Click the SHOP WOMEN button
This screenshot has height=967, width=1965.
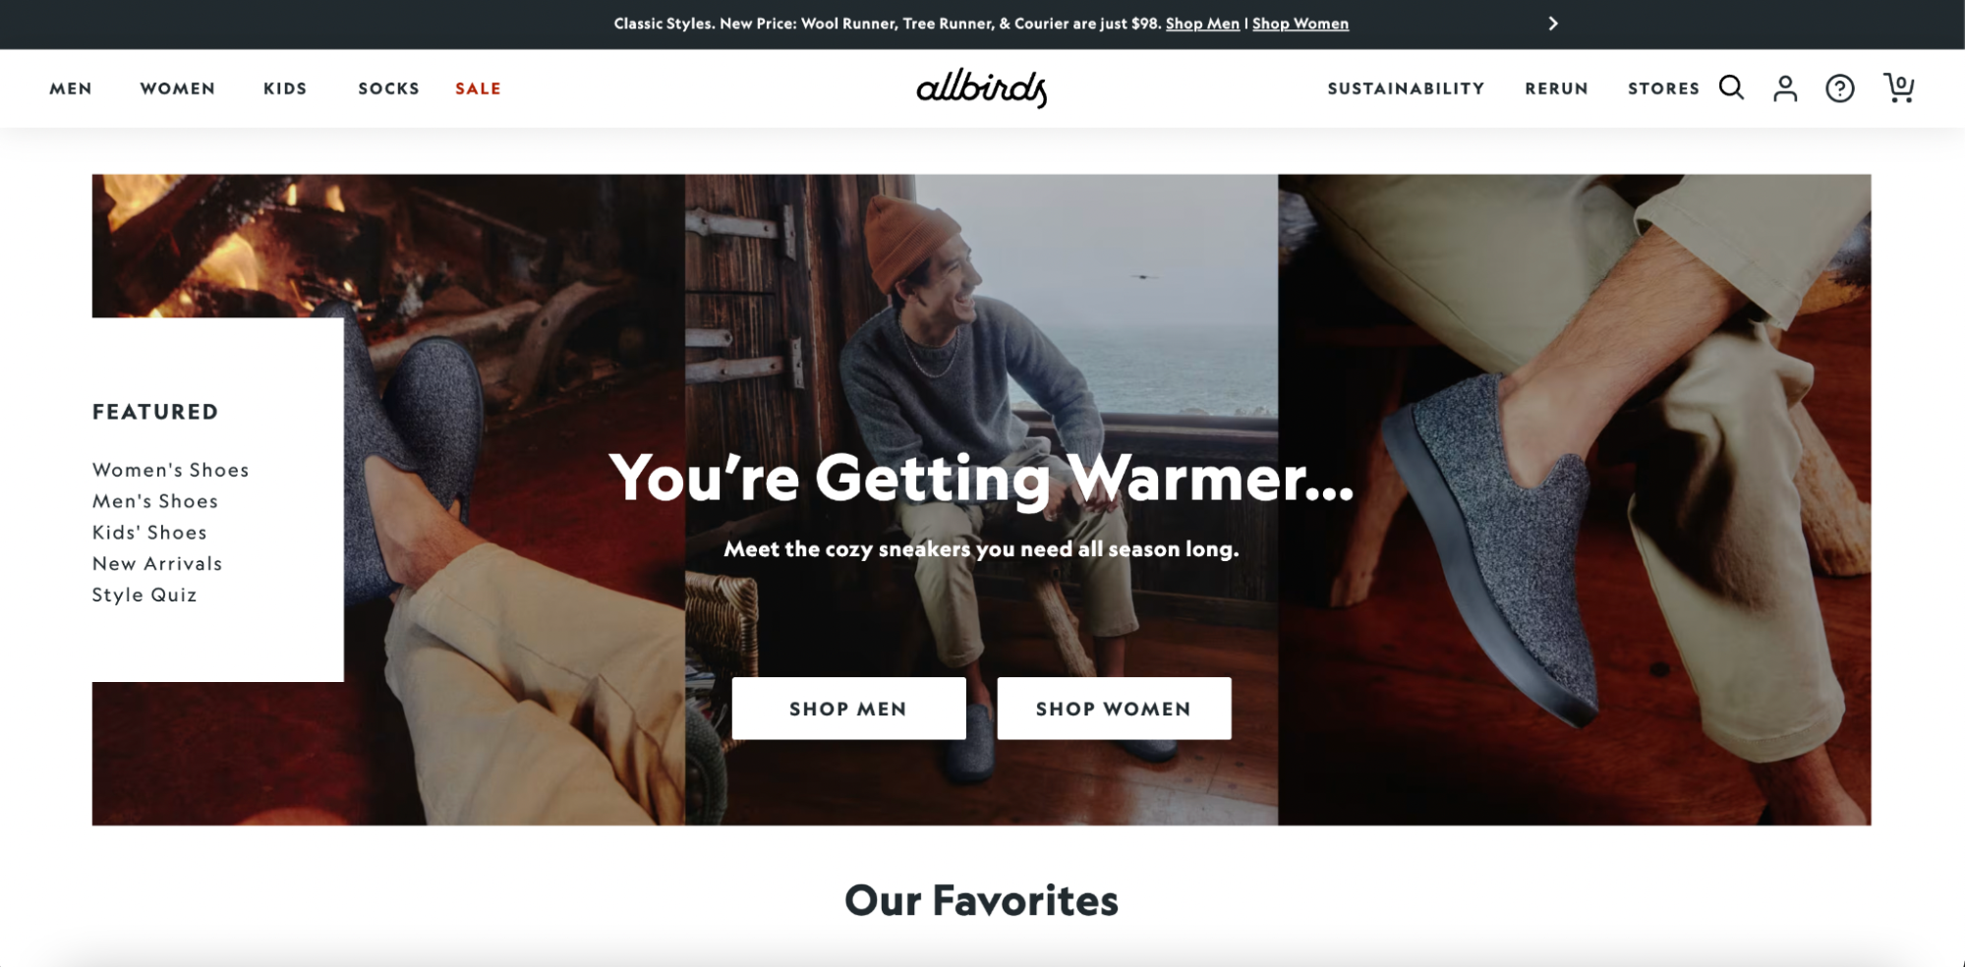click(x=1114, y=709)
